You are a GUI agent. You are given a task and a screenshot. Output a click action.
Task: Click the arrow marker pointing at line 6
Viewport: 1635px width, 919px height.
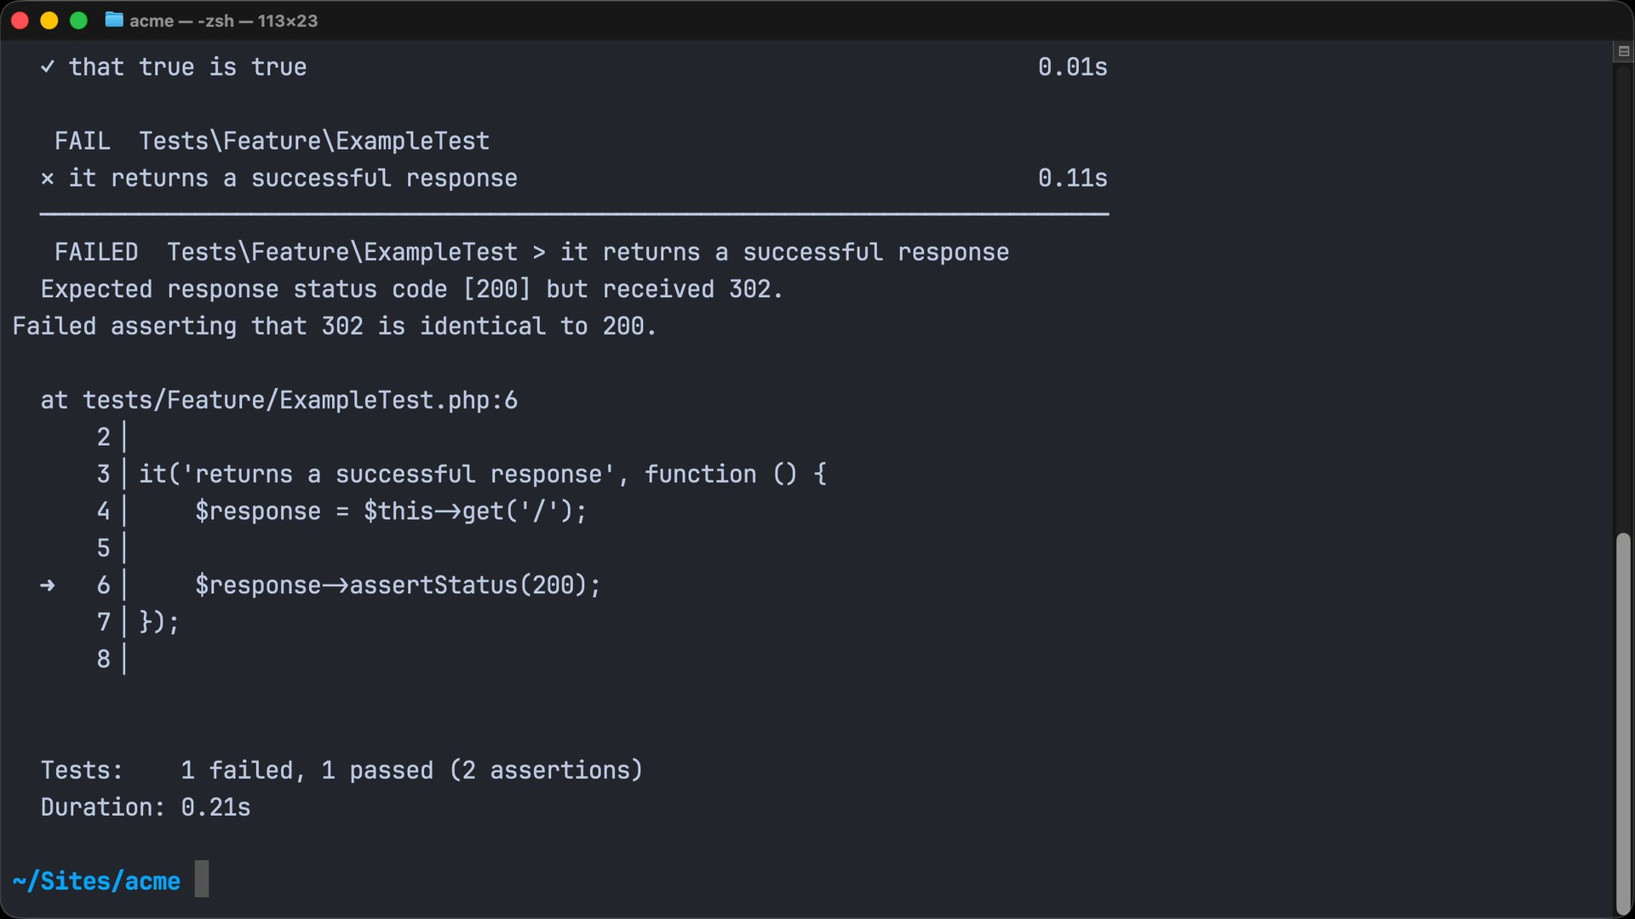click(49, 585)
